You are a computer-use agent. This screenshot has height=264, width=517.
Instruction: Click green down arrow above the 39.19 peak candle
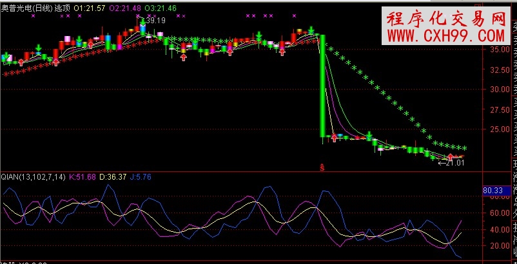tap(141, 21)
